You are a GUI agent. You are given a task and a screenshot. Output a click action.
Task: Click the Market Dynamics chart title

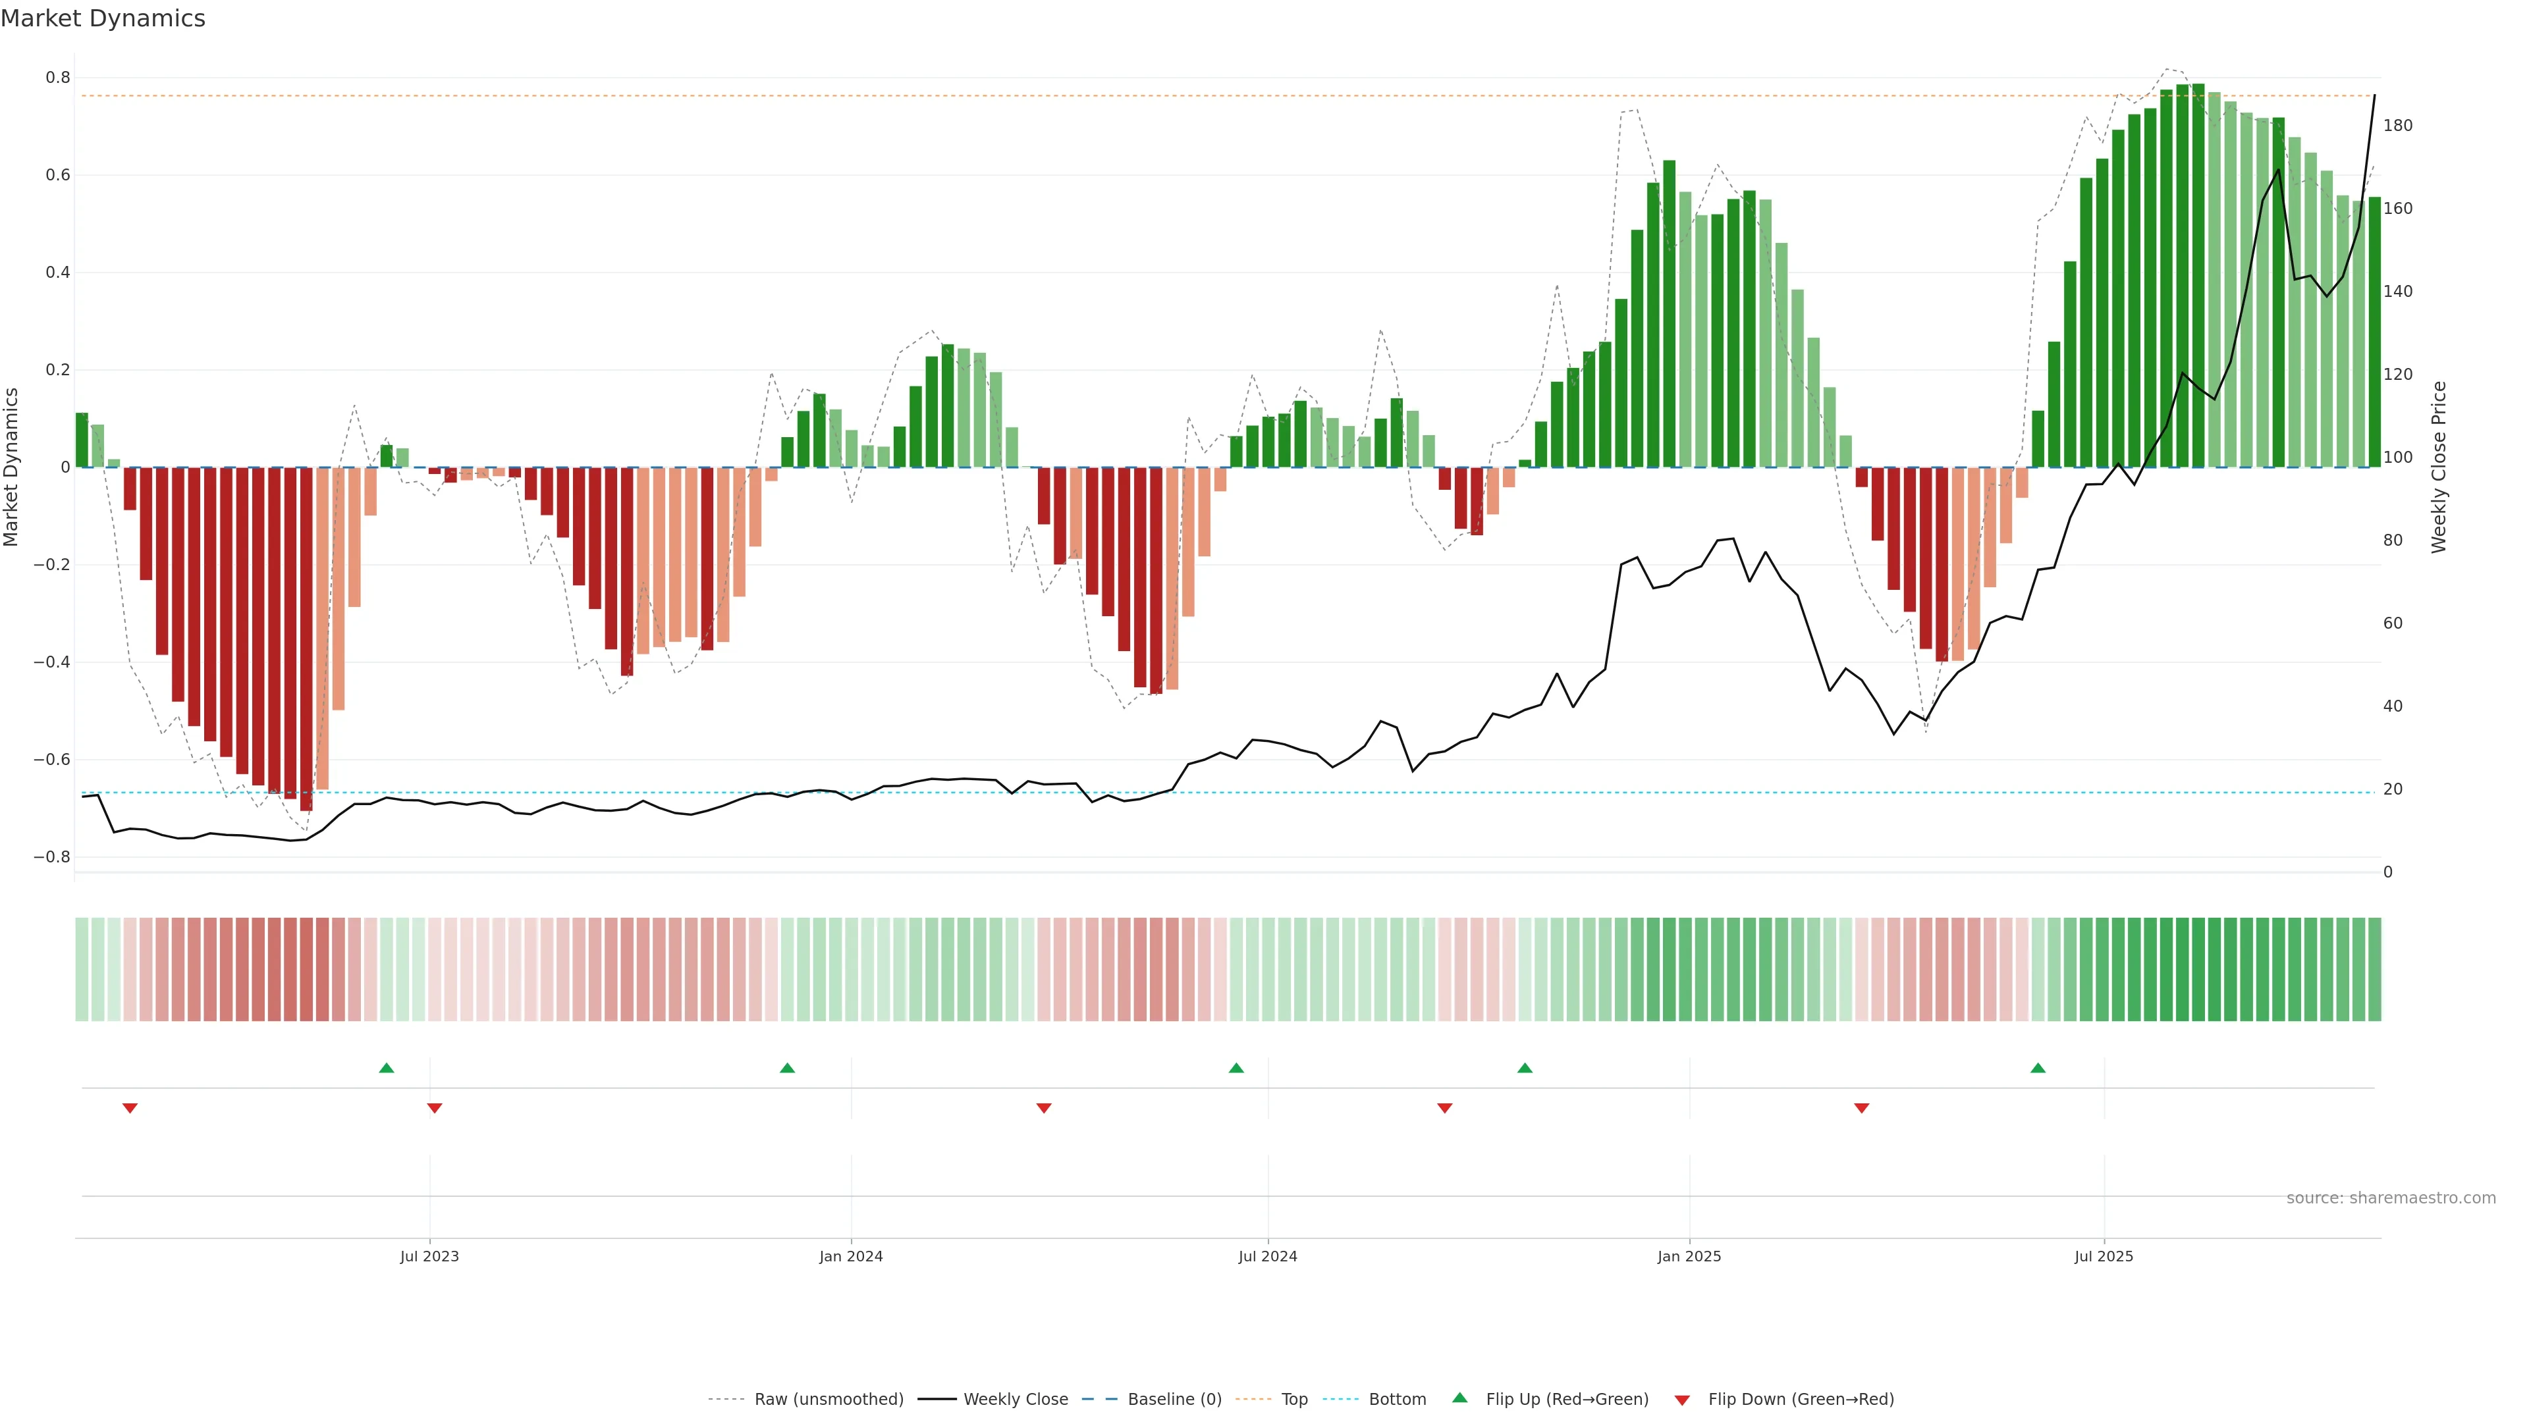(103, 18)
